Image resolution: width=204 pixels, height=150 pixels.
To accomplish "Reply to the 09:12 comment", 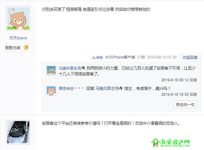I will 193,80.
